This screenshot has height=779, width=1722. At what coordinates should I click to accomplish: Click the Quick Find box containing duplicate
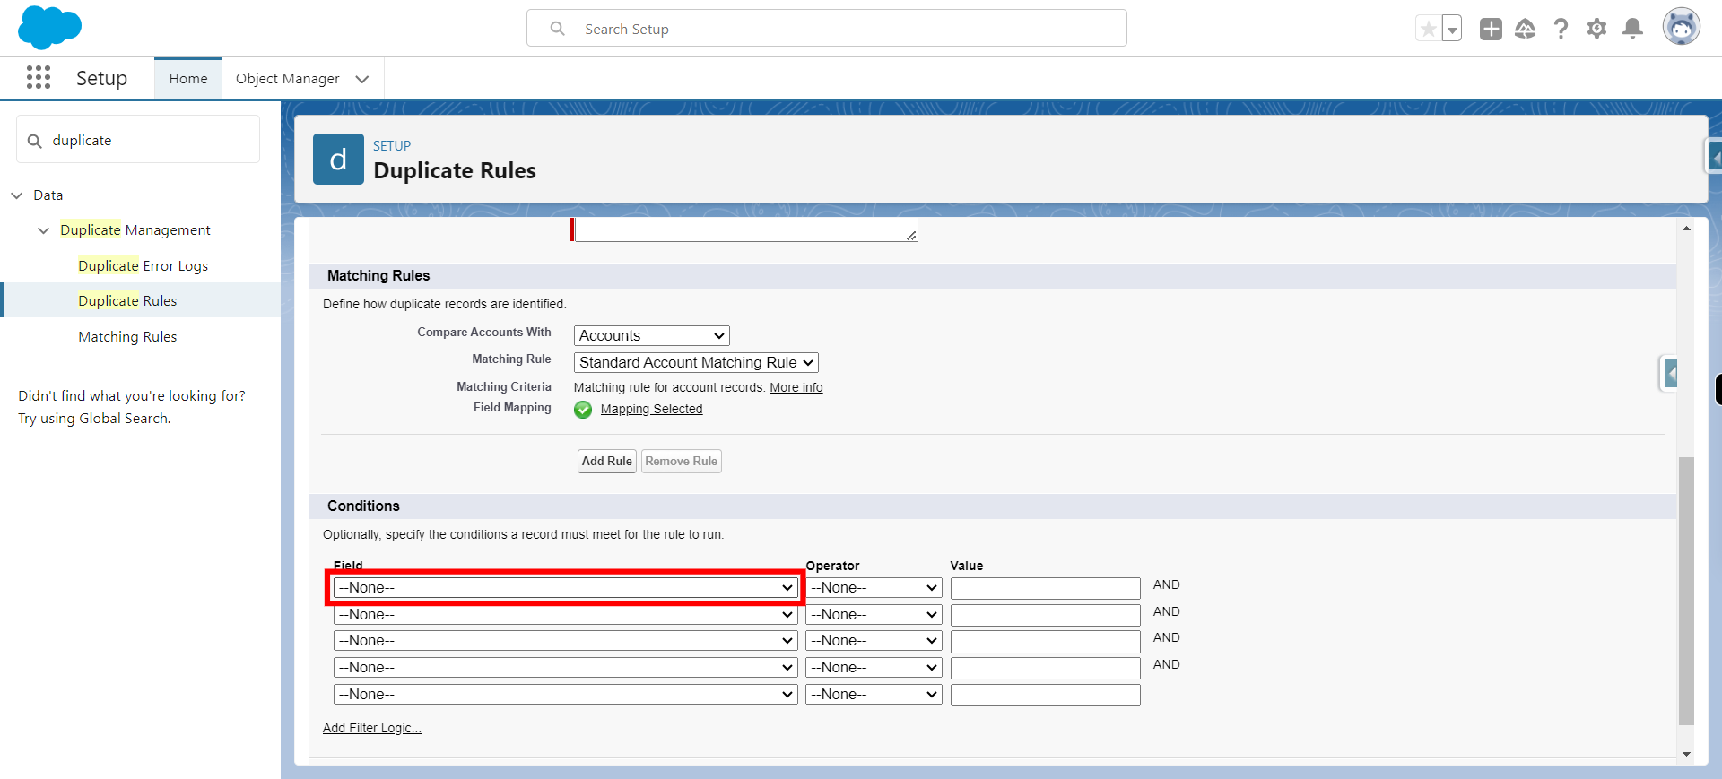coord(138,140)
